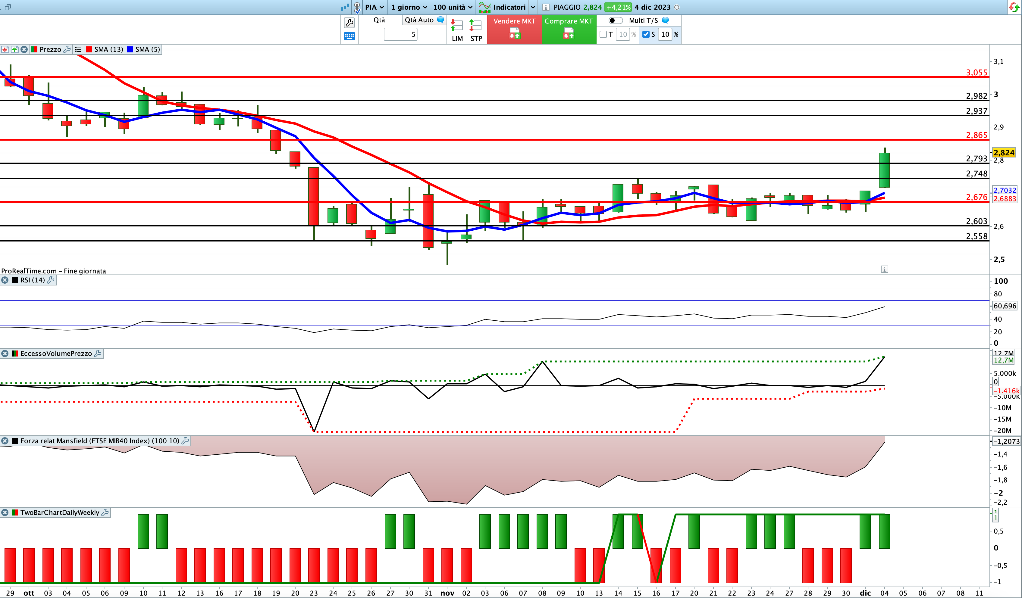Open Forza relat Mansfield settings wrench
Image resolution: width=1022 pixels, height=598 pixels.
(x=185, y=441)
